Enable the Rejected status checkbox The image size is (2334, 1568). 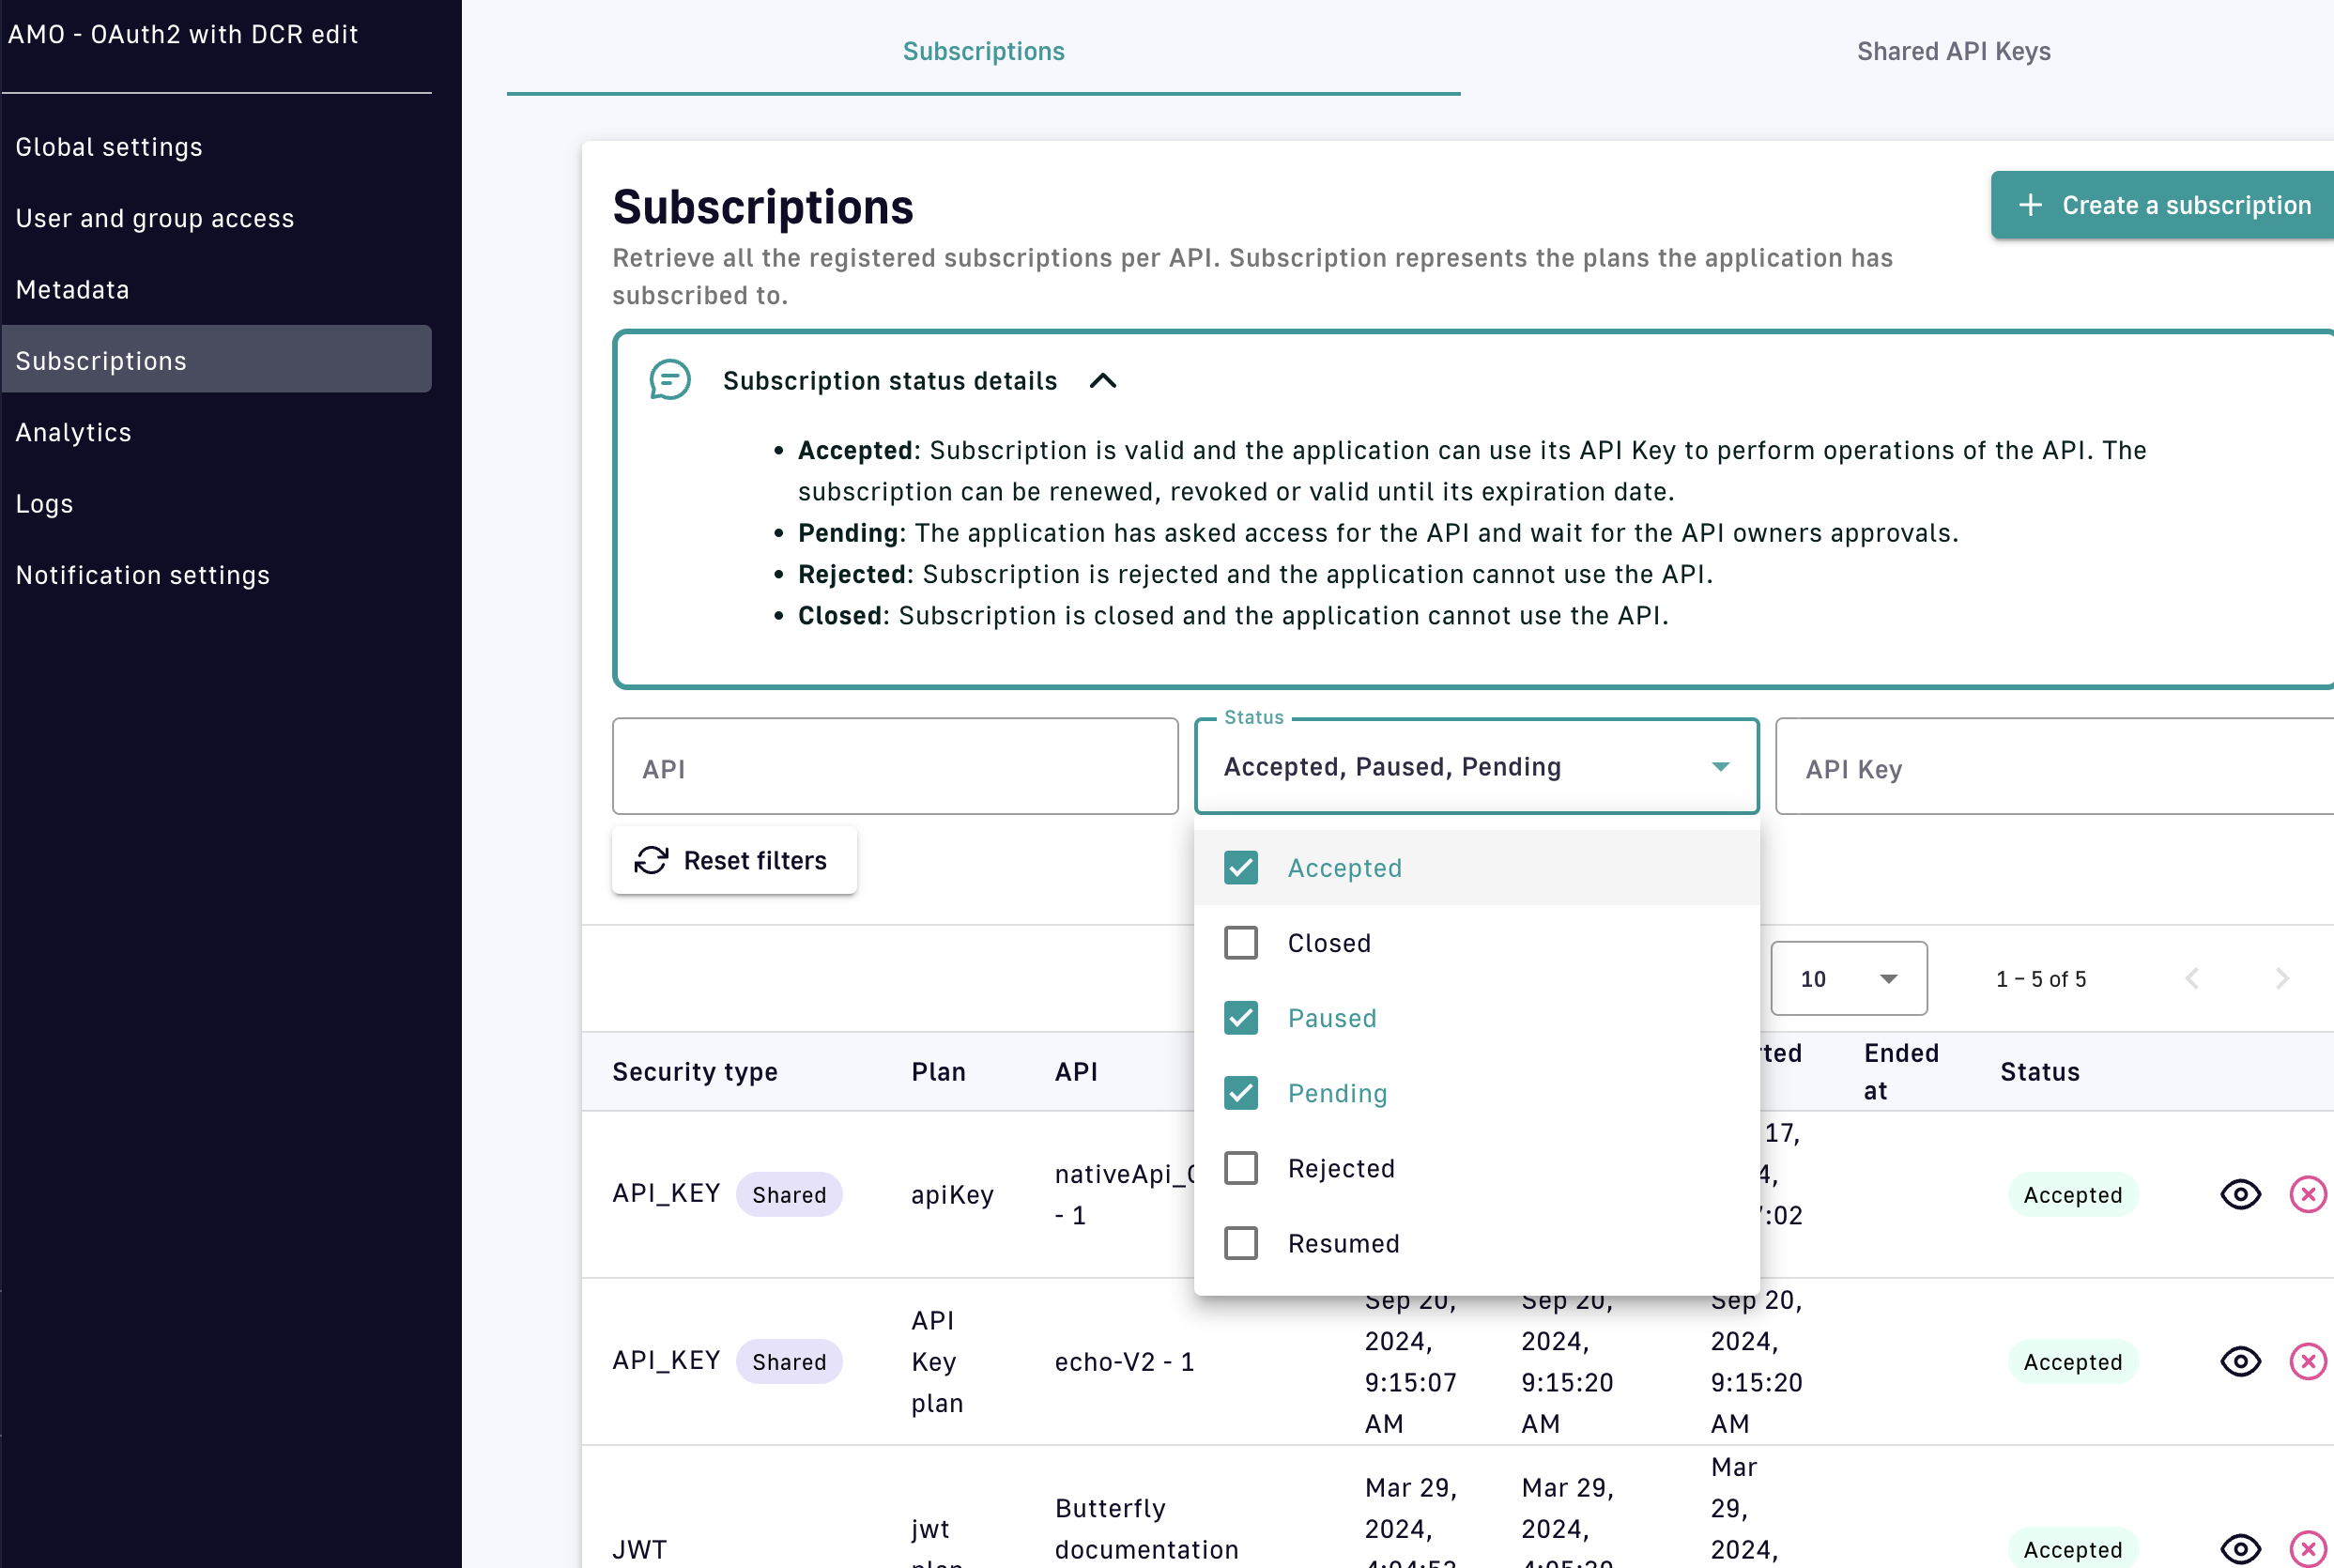click(x=1241, y=1168)
